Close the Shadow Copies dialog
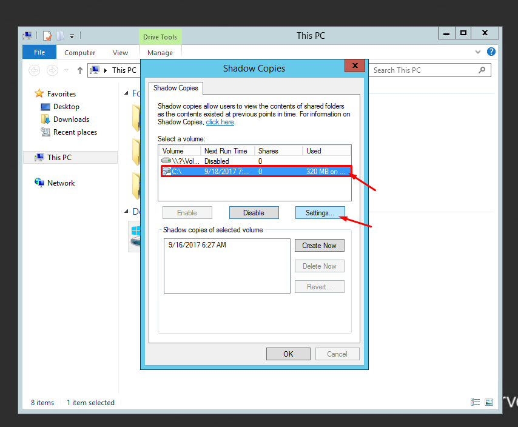The width and height of the screenshot is (518, 427). [x=355, y=66]
